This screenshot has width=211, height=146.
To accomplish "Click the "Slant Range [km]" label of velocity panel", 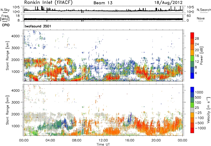I will (7, 110).
